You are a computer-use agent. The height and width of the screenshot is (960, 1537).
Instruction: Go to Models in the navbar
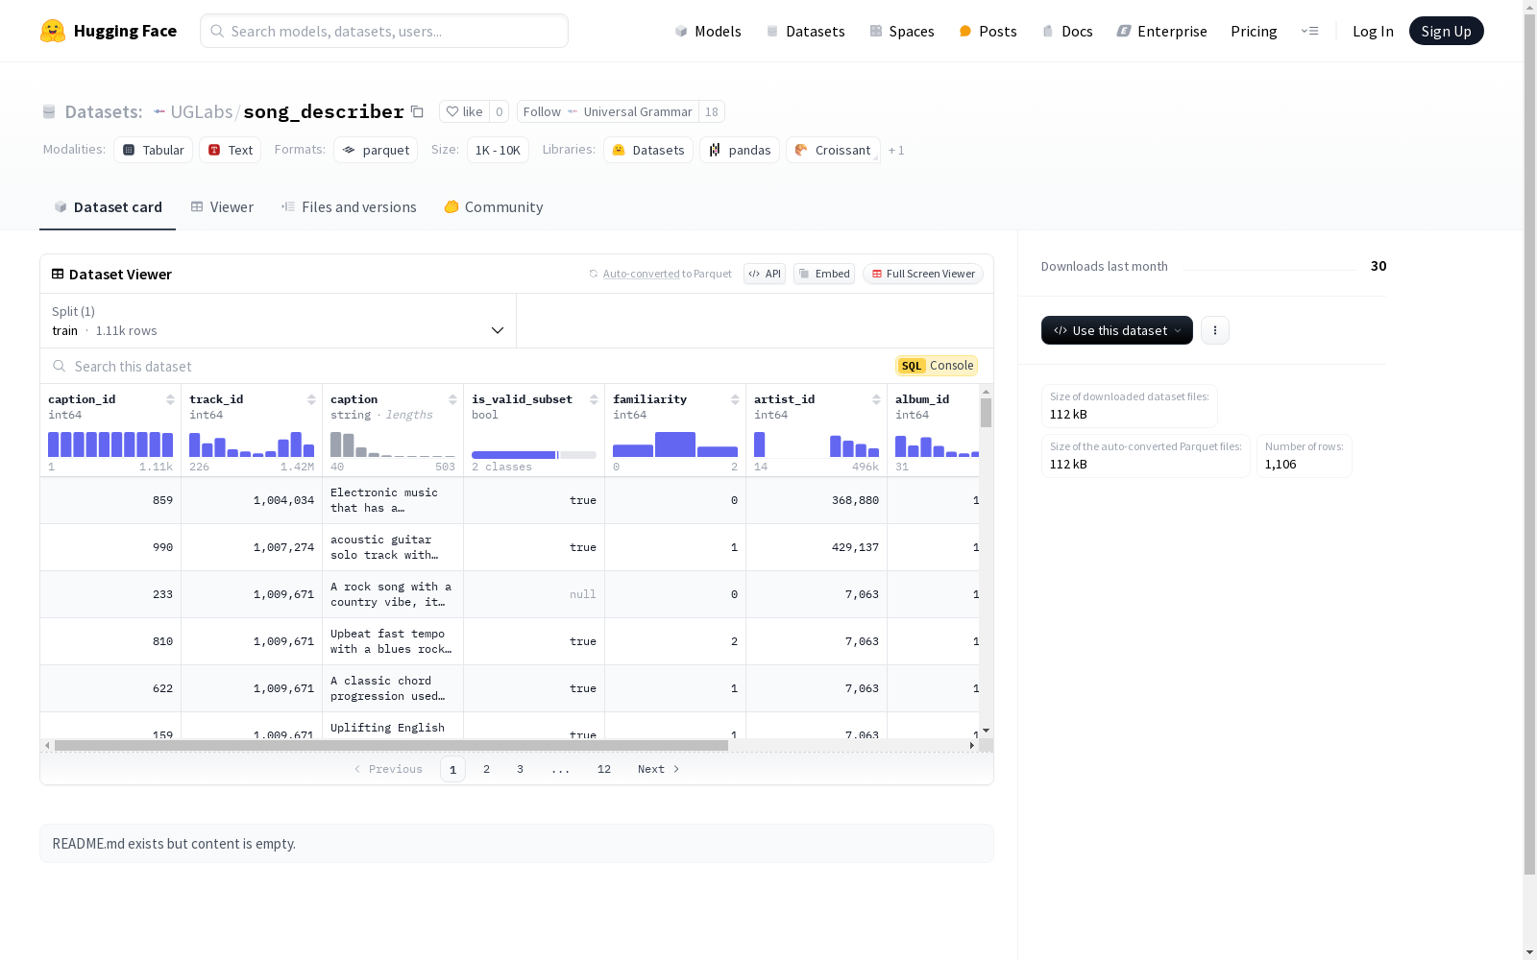tap(708, 31)
